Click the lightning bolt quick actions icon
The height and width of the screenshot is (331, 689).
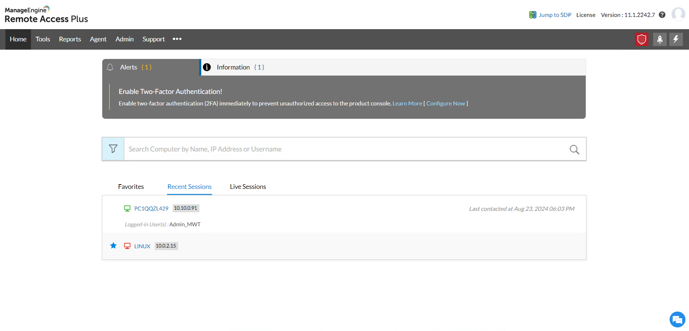(676, 39)
